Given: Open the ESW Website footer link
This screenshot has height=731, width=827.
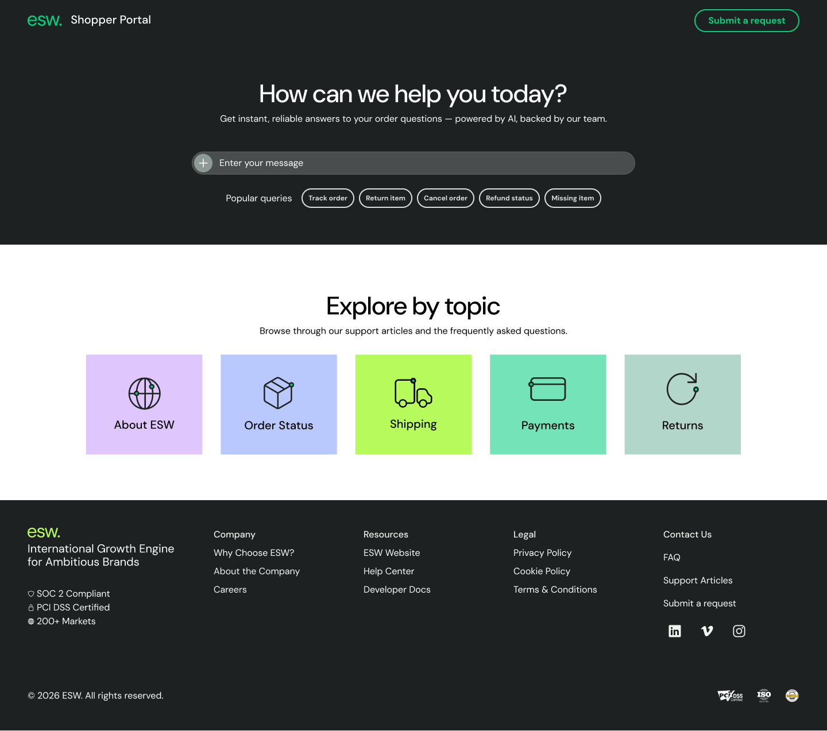Looking at the screenshot, I should (x=392, y=553).
